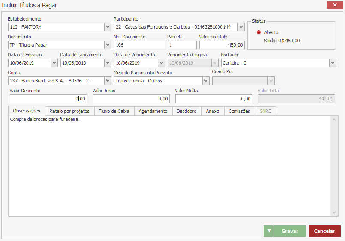Click the Cancelar button
Screen dimensions: 345x241
pos(324,231)
